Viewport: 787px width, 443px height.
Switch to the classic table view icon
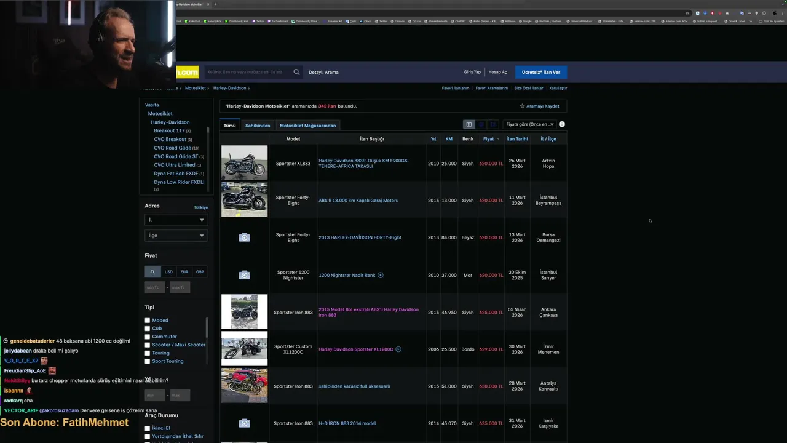click(x=469, y=124)
